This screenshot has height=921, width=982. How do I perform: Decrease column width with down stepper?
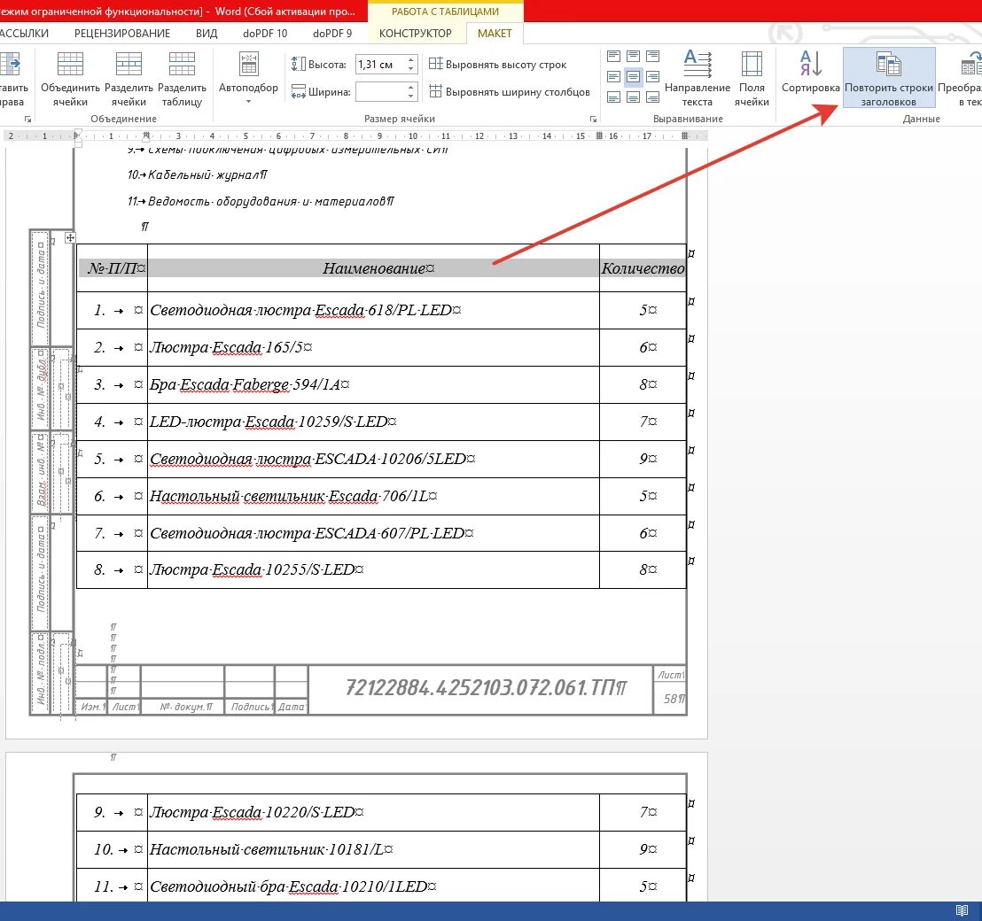[411, 96]
